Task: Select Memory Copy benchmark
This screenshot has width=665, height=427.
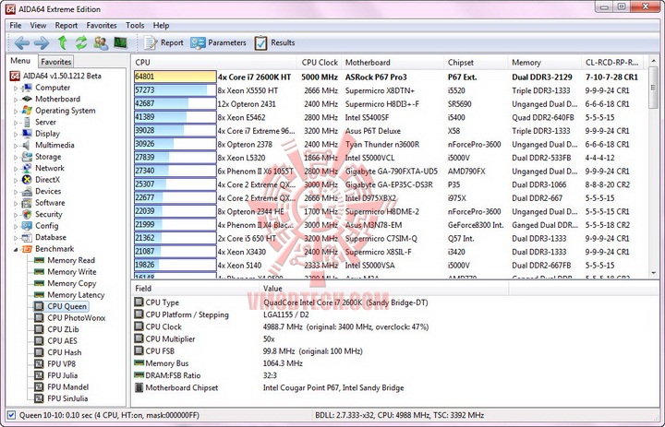Action: [72, 283]
